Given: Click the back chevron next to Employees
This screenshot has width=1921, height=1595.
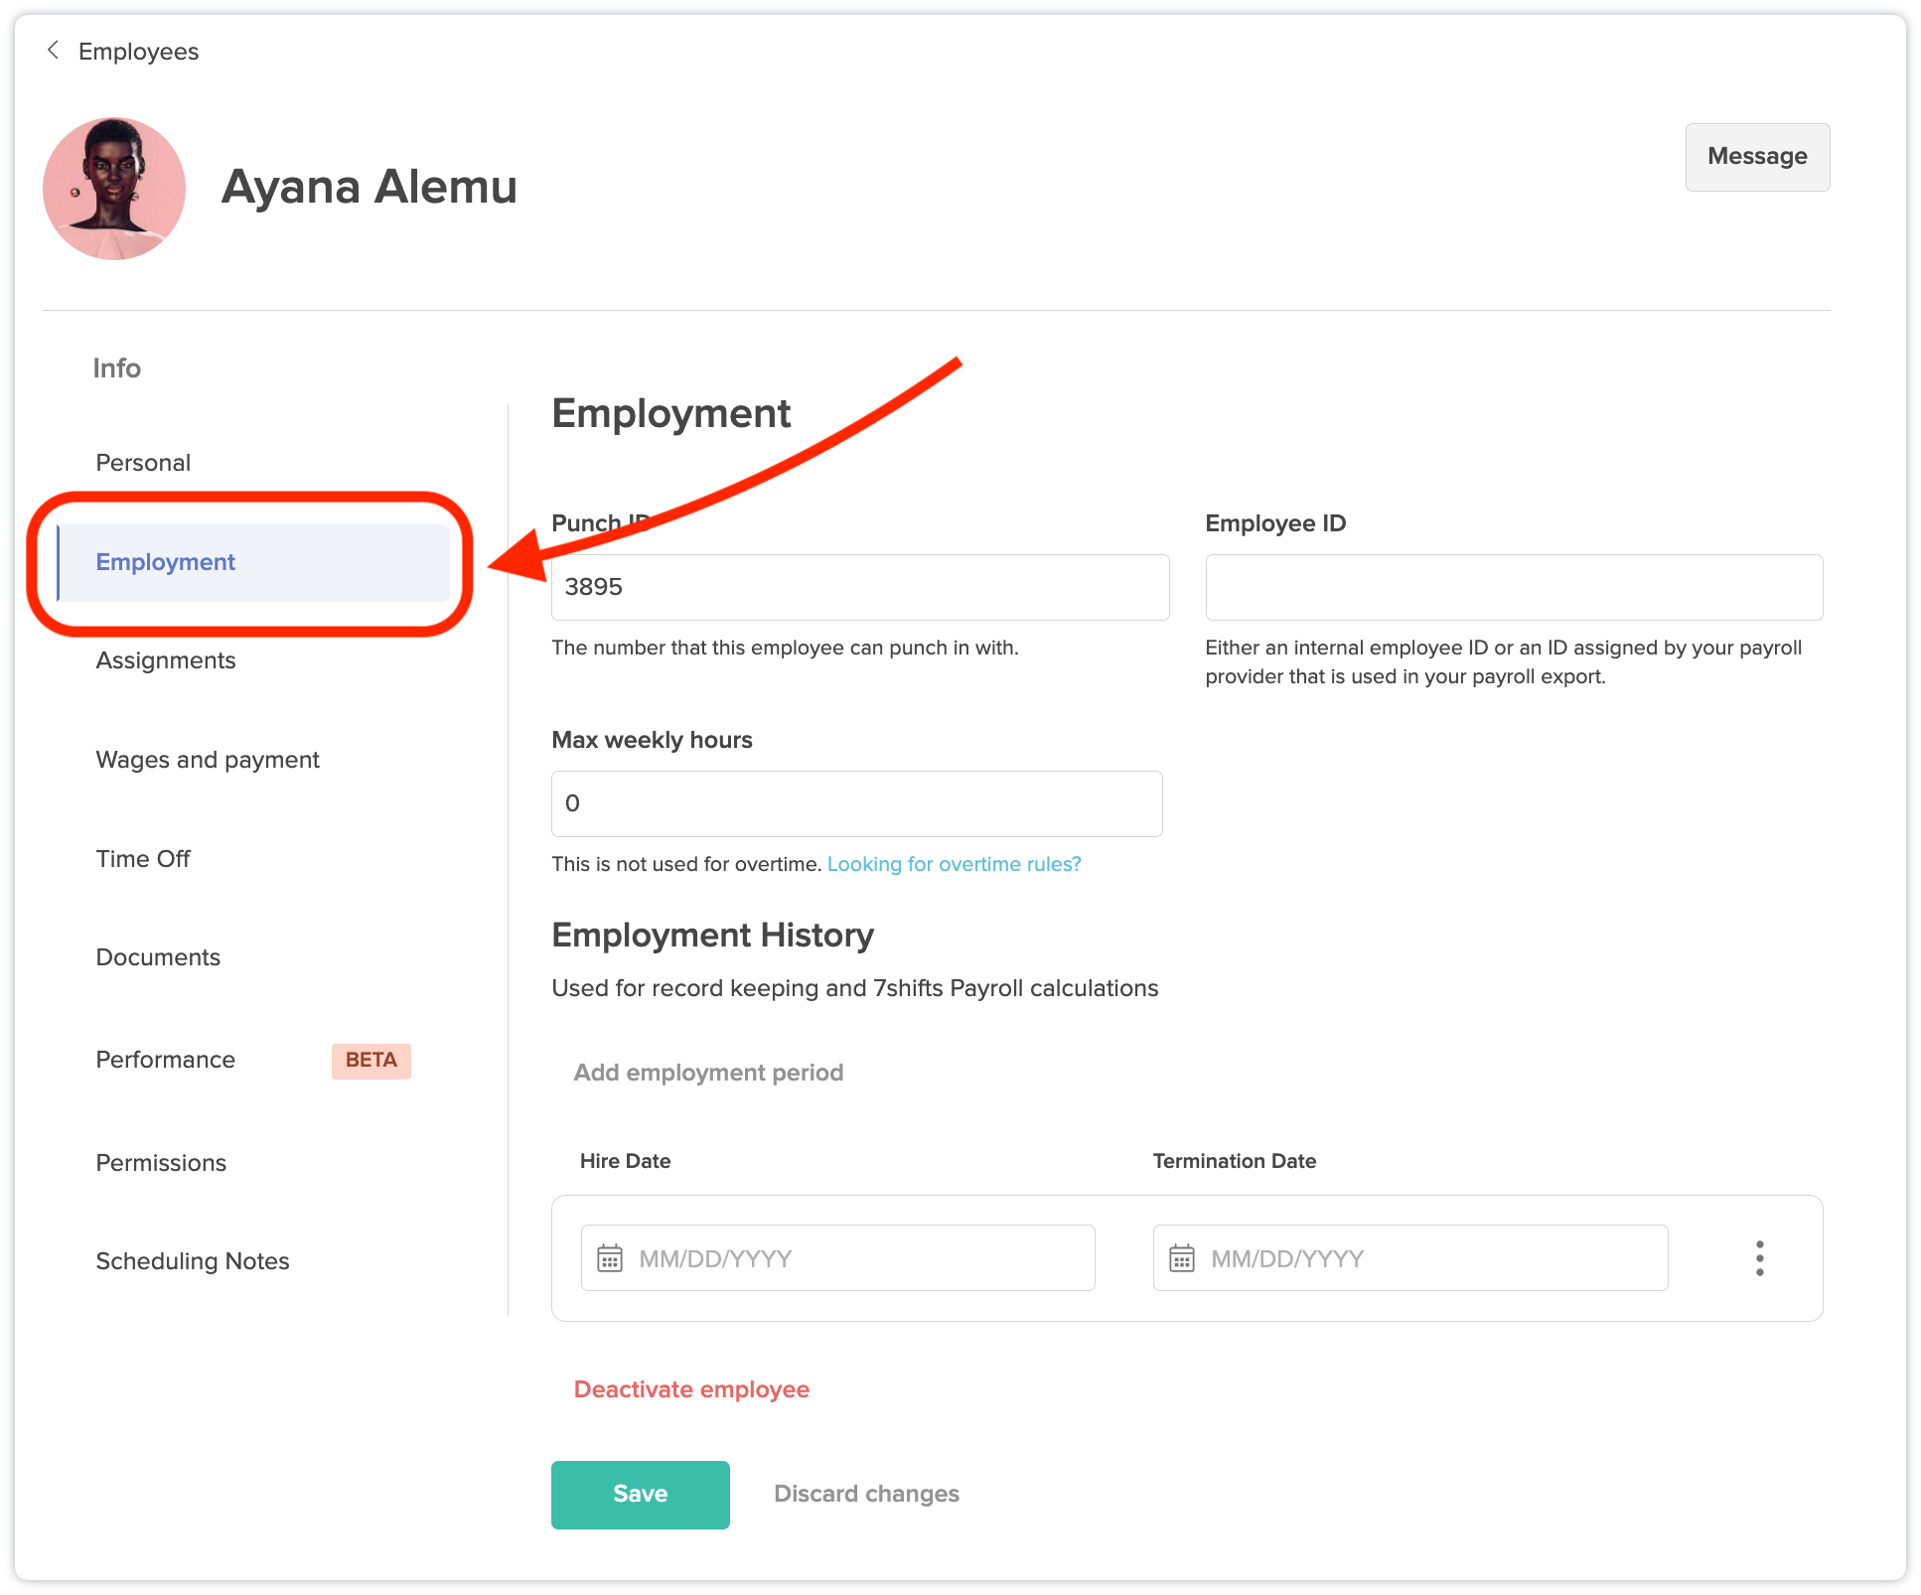Looking at the screenshot, I should (x=54, y=51).
